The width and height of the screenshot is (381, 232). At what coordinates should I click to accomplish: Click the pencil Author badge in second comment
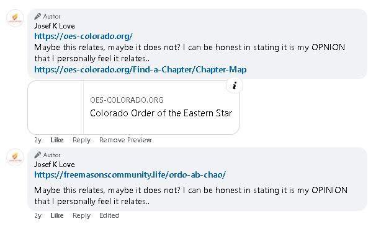pyautogui.click(x=47, y=155)
